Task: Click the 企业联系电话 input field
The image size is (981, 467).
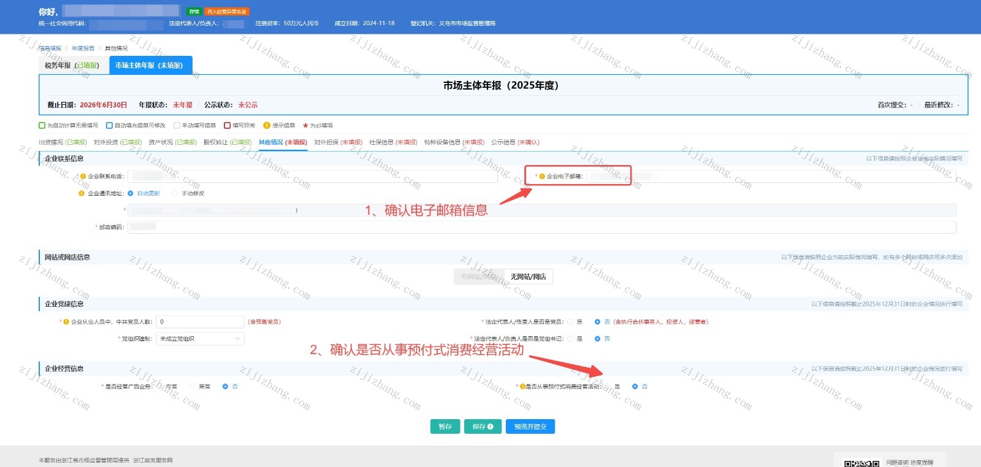Action: coord(313,176)
